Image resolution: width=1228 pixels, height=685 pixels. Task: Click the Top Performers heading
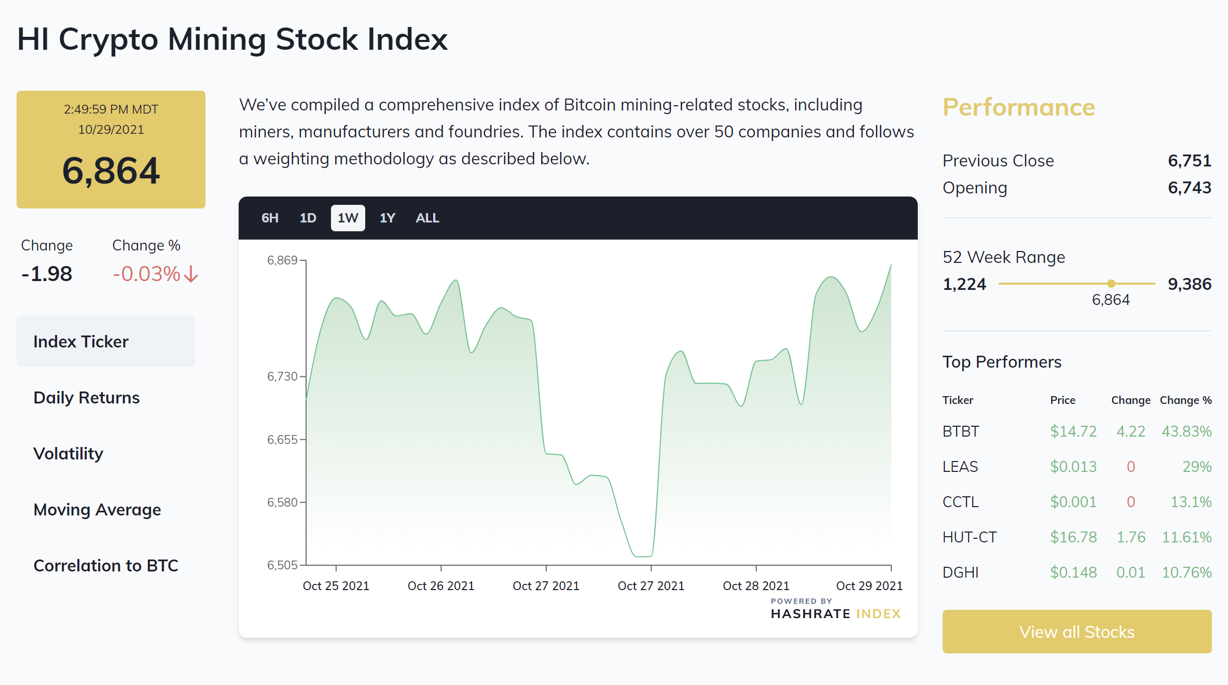tap(1002, 362)
